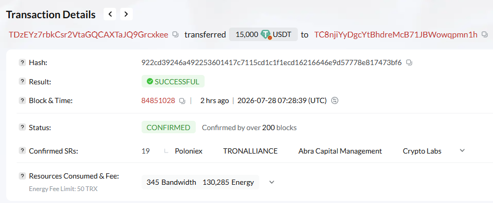Show help for Result field
The height and width of the screenshot is (203, 493).
[x=22, y=82]
